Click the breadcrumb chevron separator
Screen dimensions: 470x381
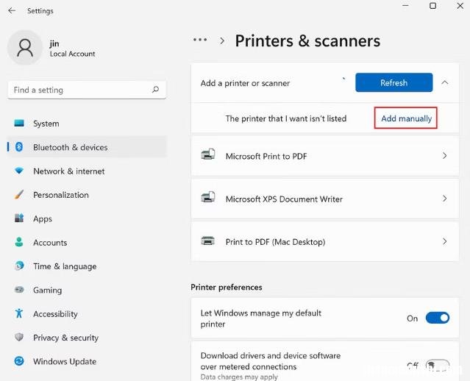point(222,41)
